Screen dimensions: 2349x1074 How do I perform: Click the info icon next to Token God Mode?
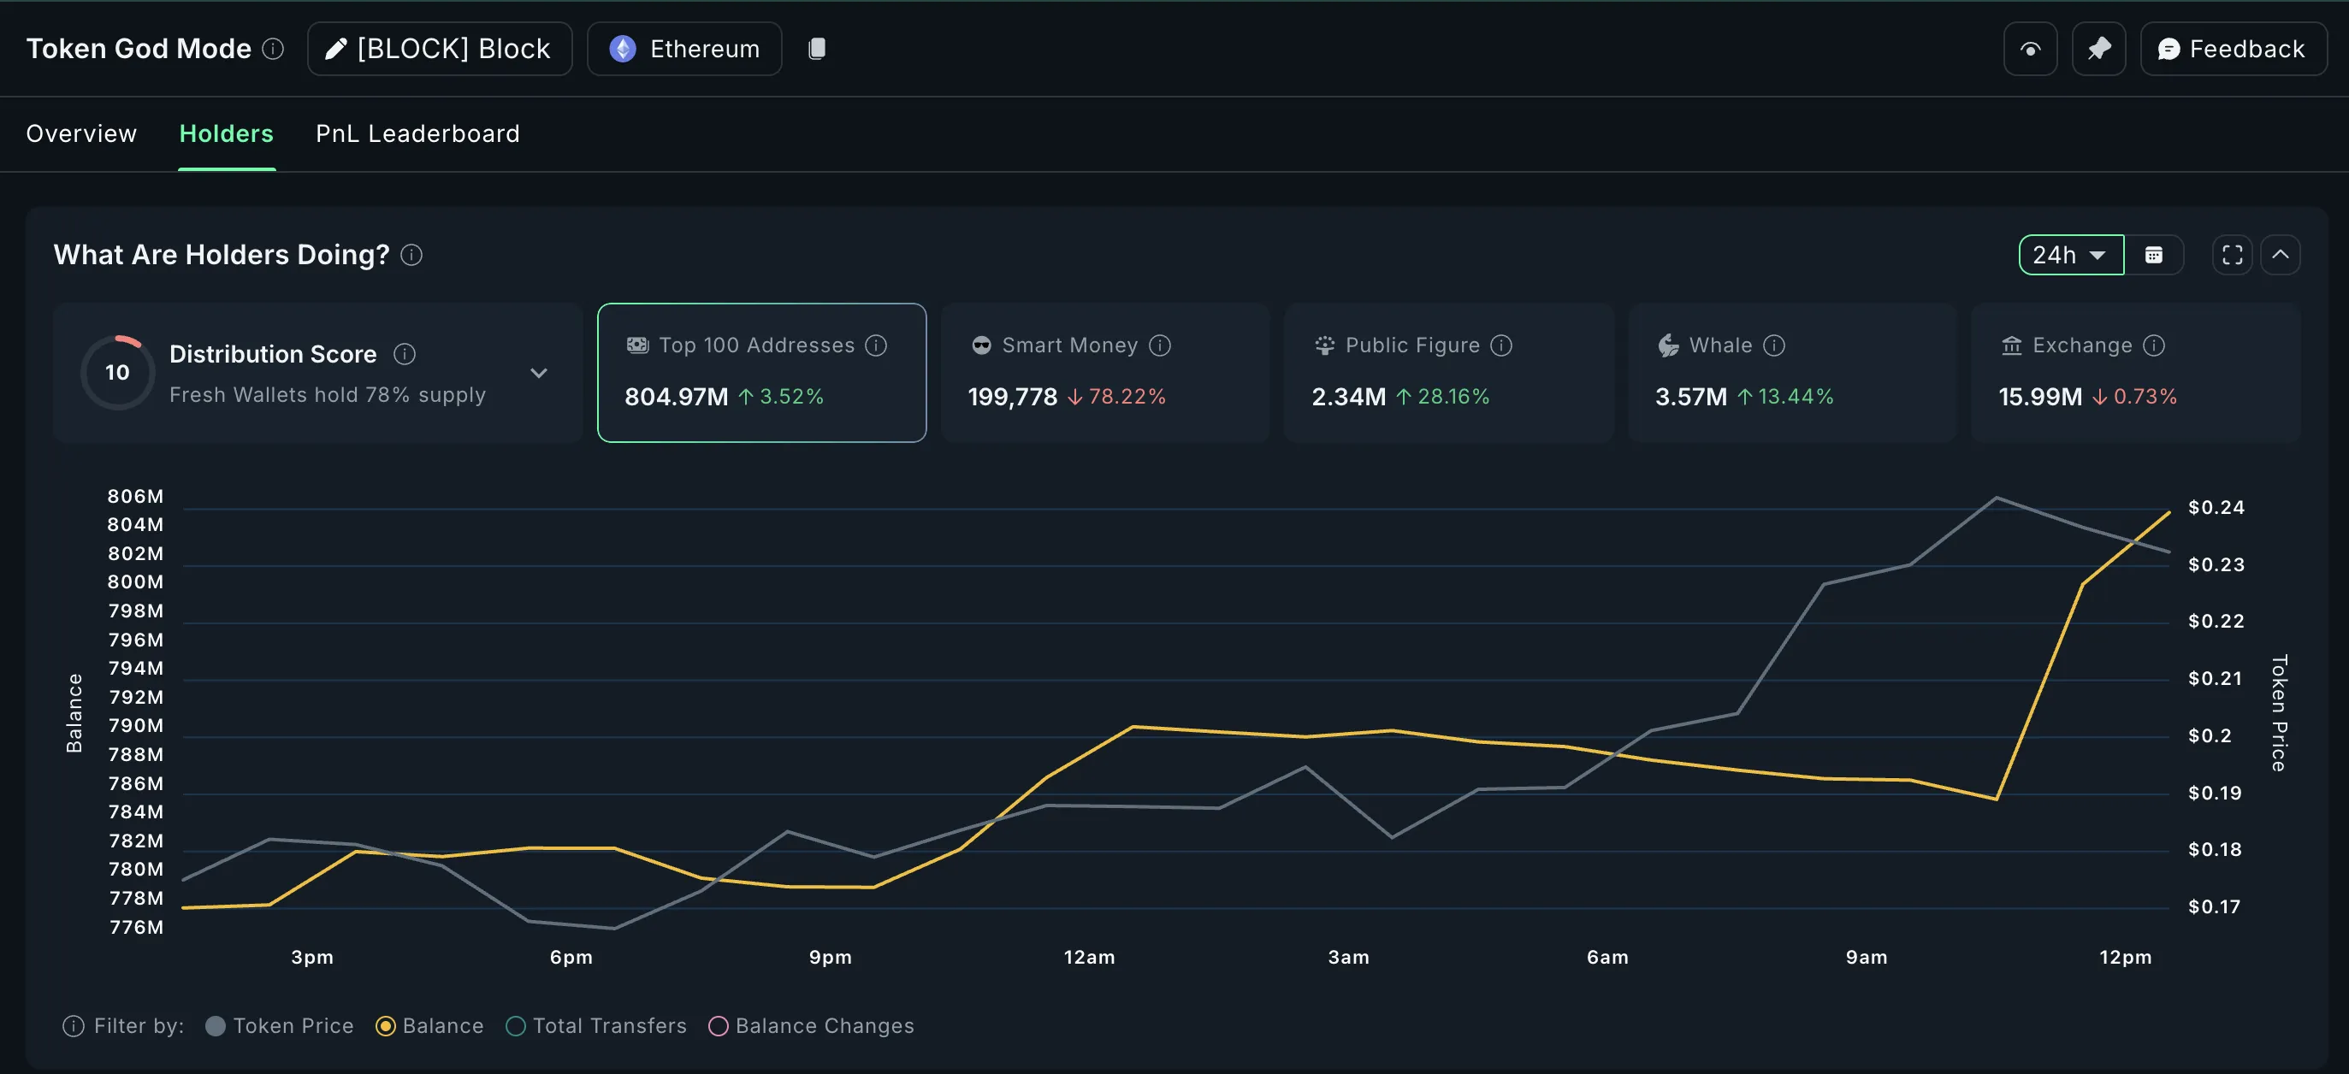click(x=272, y=50)
